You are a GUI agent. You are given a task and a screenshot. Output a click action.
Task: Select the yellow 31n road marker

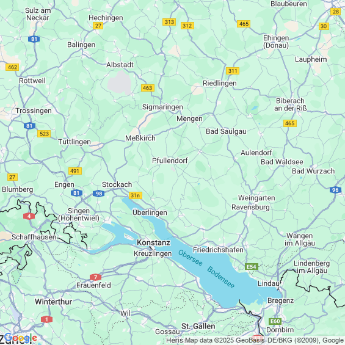point(136,195)
